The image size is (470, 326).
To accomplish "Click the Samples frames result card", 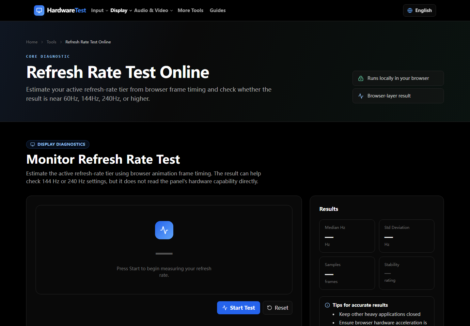I will pyautogui.click(x=347, y=273).
